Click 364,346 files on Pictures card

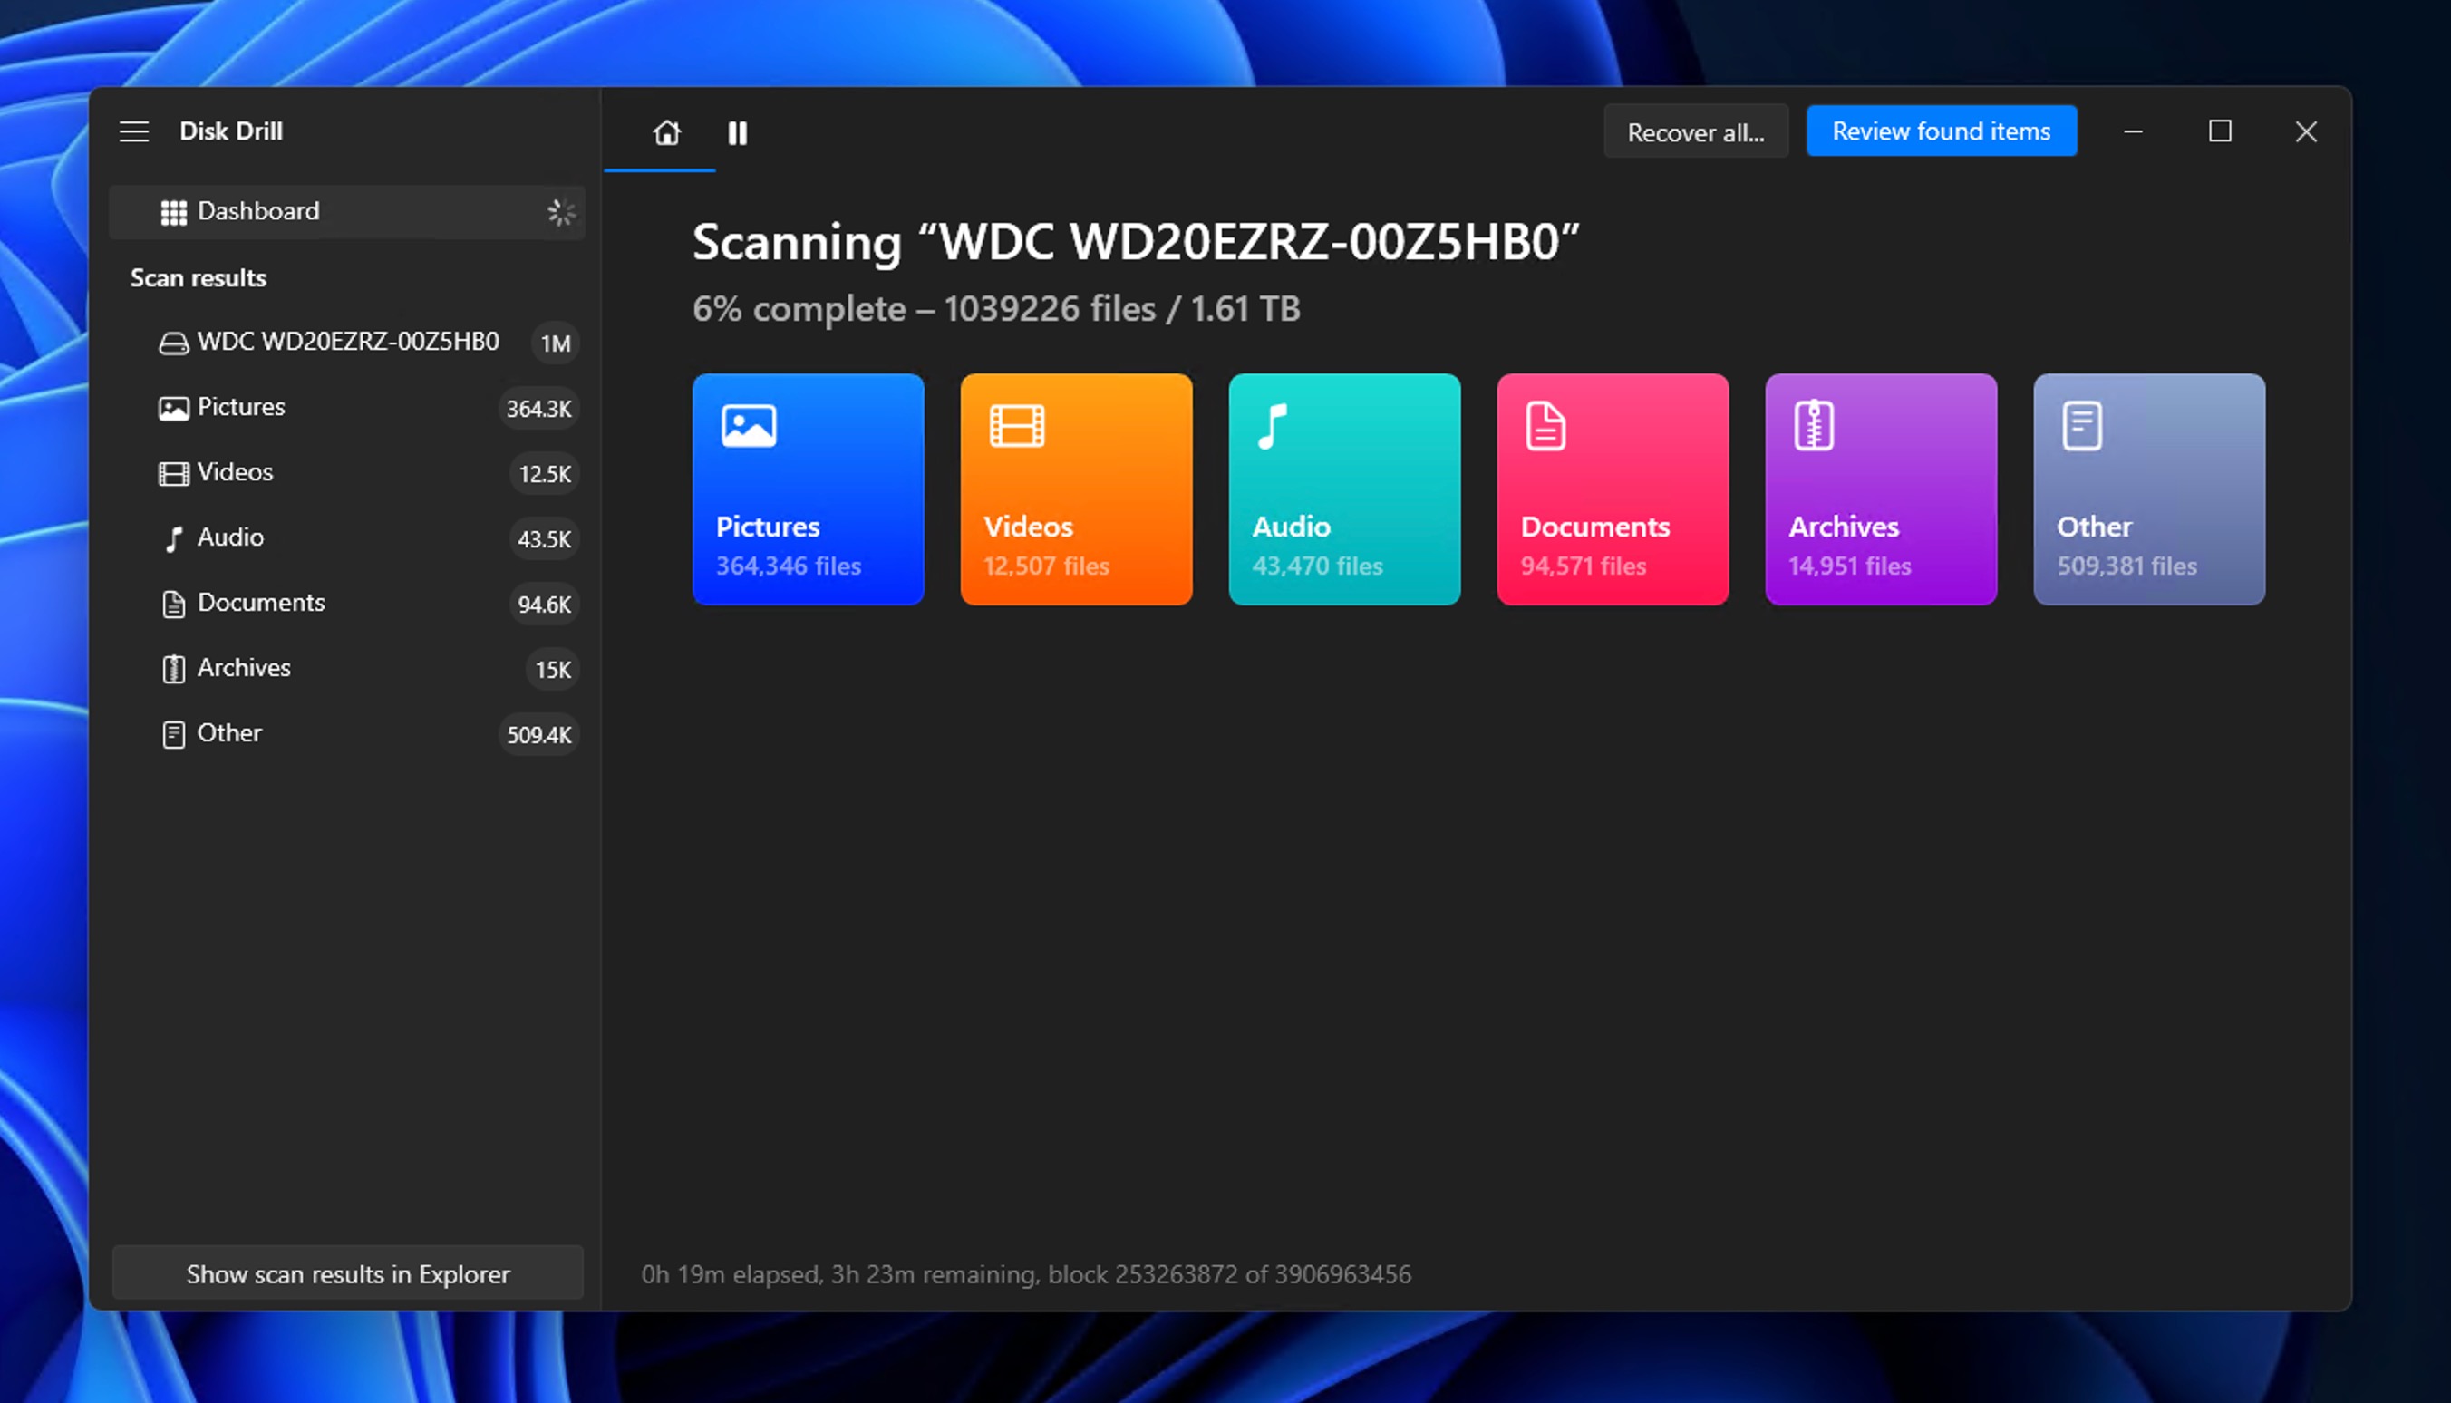pyautogui.click(x=788, y=566)
